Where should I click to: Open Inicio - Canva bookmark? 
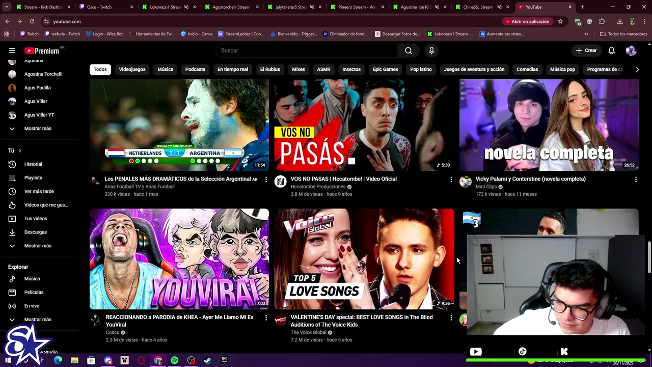197,34
